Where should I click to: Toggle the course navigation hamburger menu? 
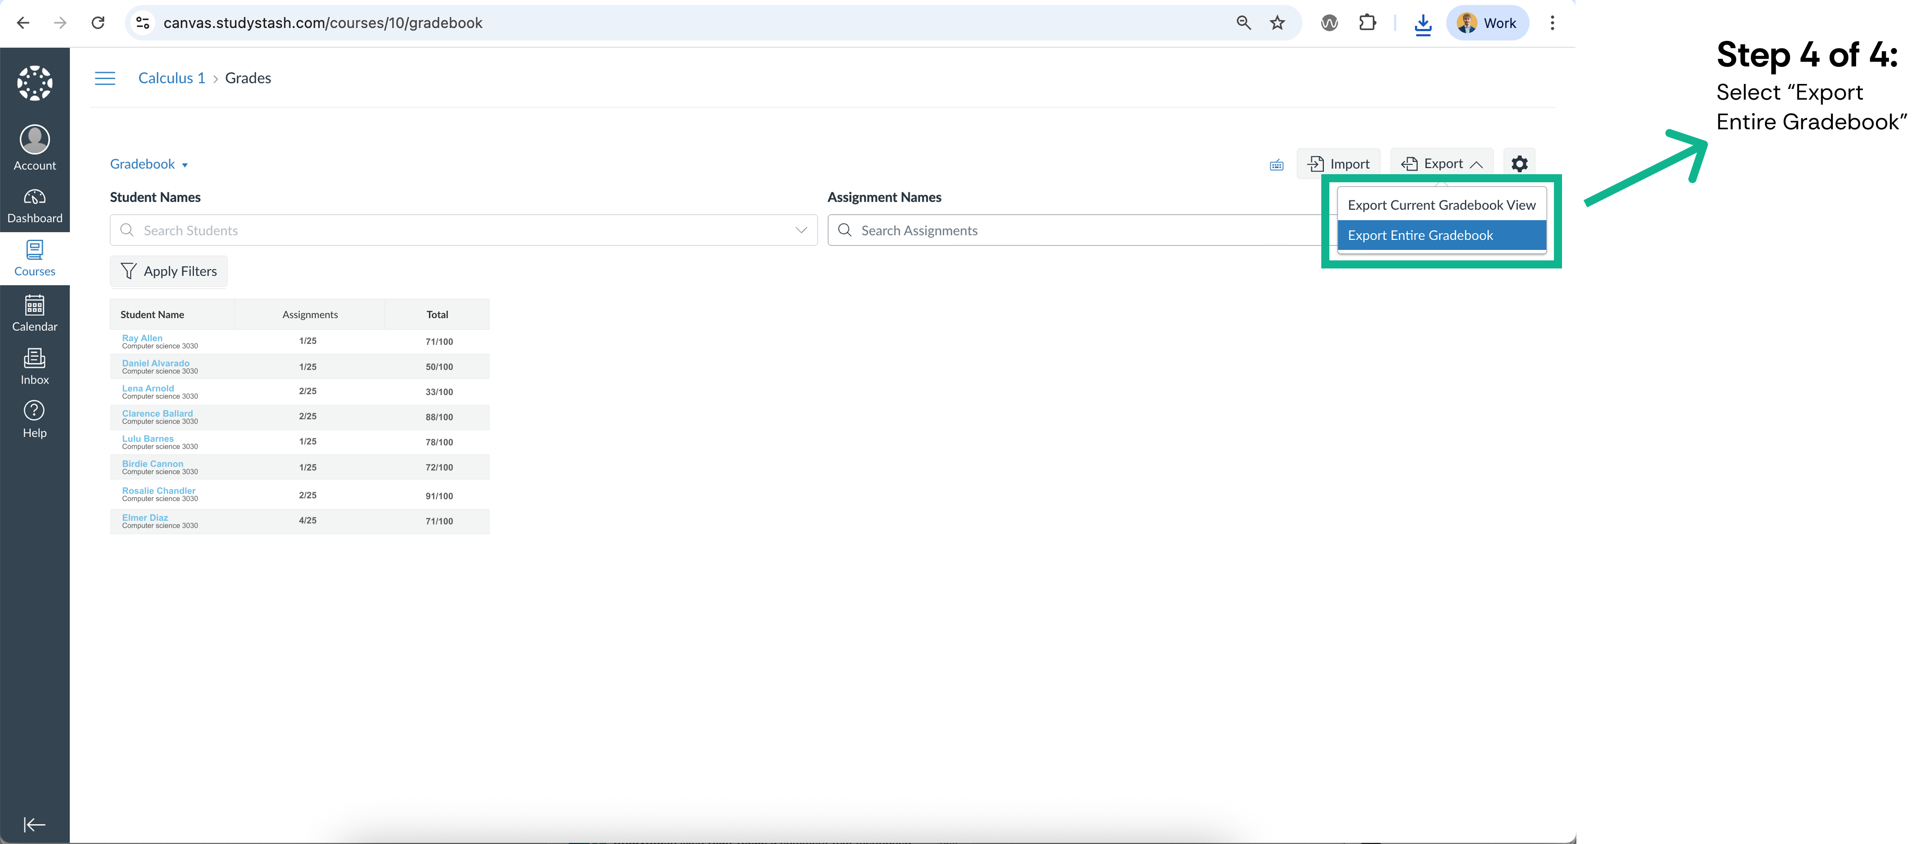105,78
